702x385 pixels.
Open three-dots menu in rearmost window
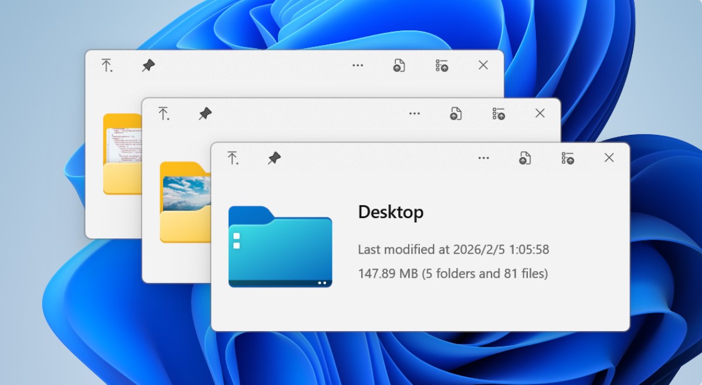coord(358,66)
